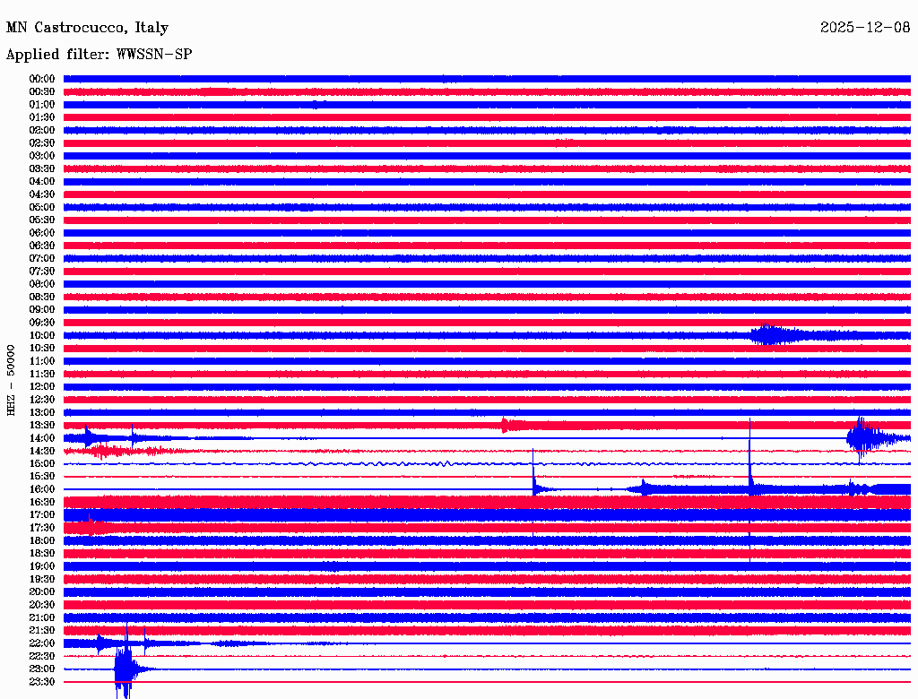Select the 02:30 time label
This screenshot has height=699, width=918.
point(42,142)
